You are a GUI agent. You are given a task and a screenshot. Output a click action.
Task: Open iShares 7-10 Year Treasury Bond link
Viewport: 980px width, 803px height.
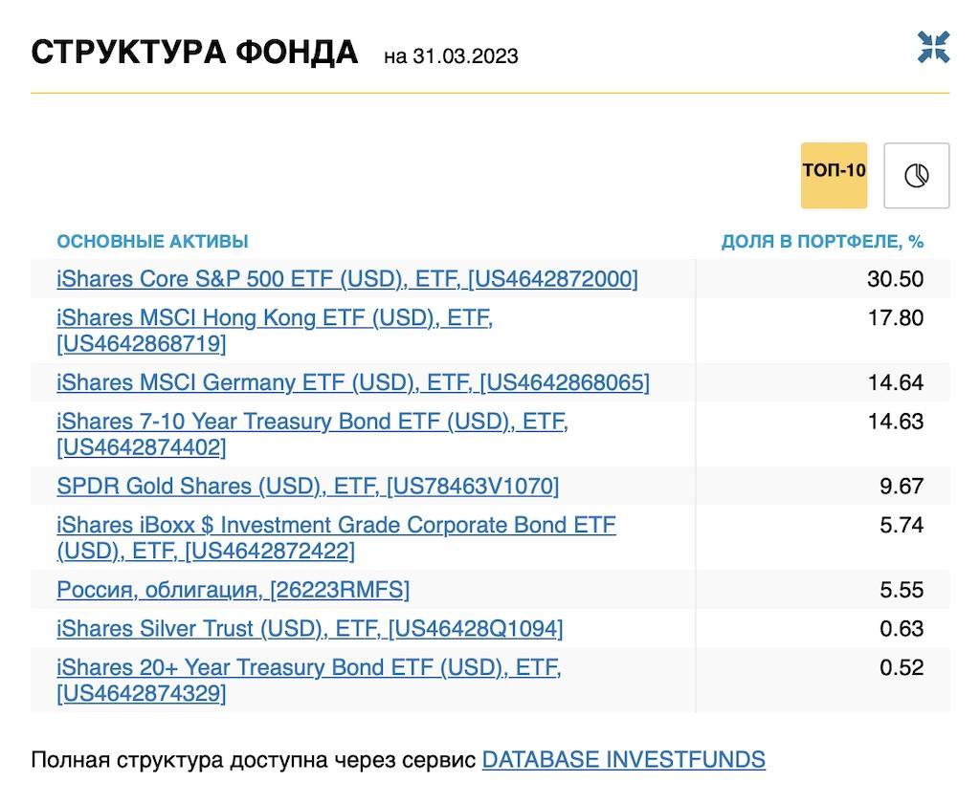click(x=312, y=423)
